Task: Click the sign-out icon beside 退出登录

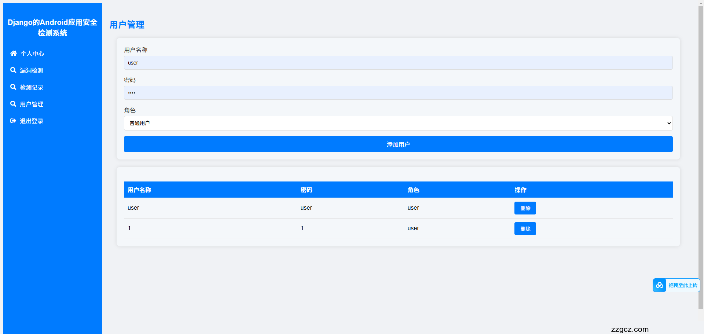Action: click(x=13, y=121)
